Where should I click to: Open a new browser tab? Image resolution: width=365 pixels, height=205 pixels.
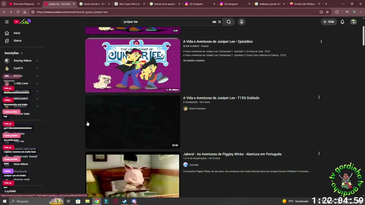326,4
